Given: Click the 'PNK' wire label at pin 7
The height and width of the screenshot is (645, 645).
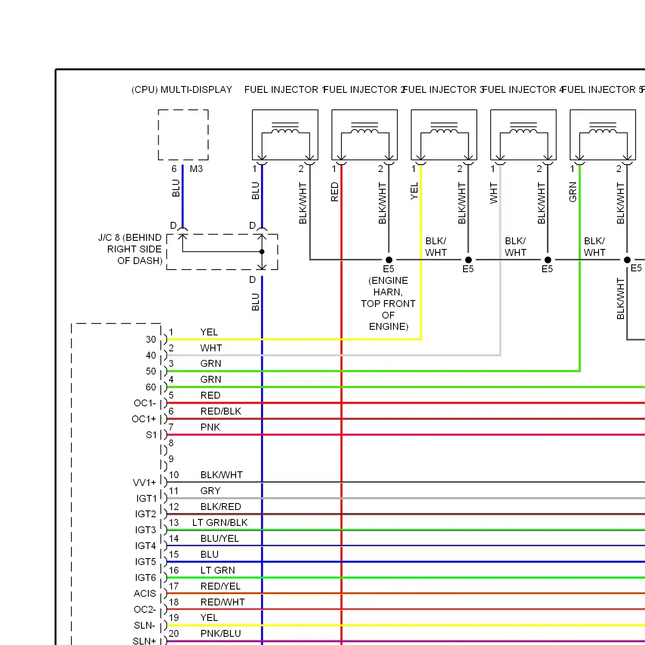Looking at the screenshot, I should pyautogui.click(x=210, y=427).
